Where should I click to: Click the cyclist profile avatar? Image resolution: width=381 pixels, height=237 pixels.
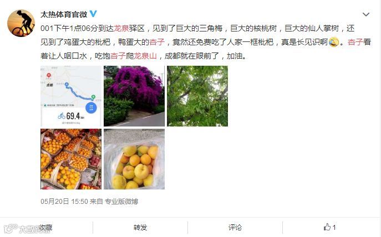click(x=21, y=23)
